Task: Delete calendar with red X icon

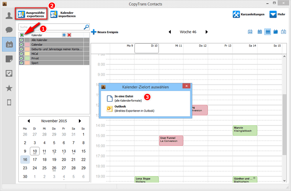Action: tap(69, 35)
